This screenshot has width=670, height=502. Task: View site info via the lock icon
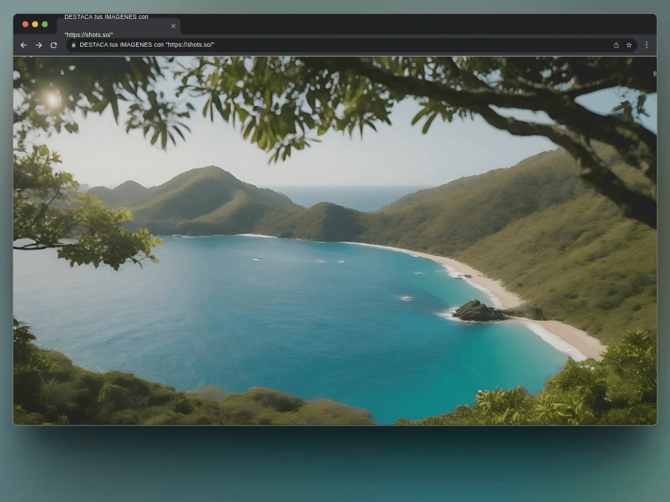73,45
